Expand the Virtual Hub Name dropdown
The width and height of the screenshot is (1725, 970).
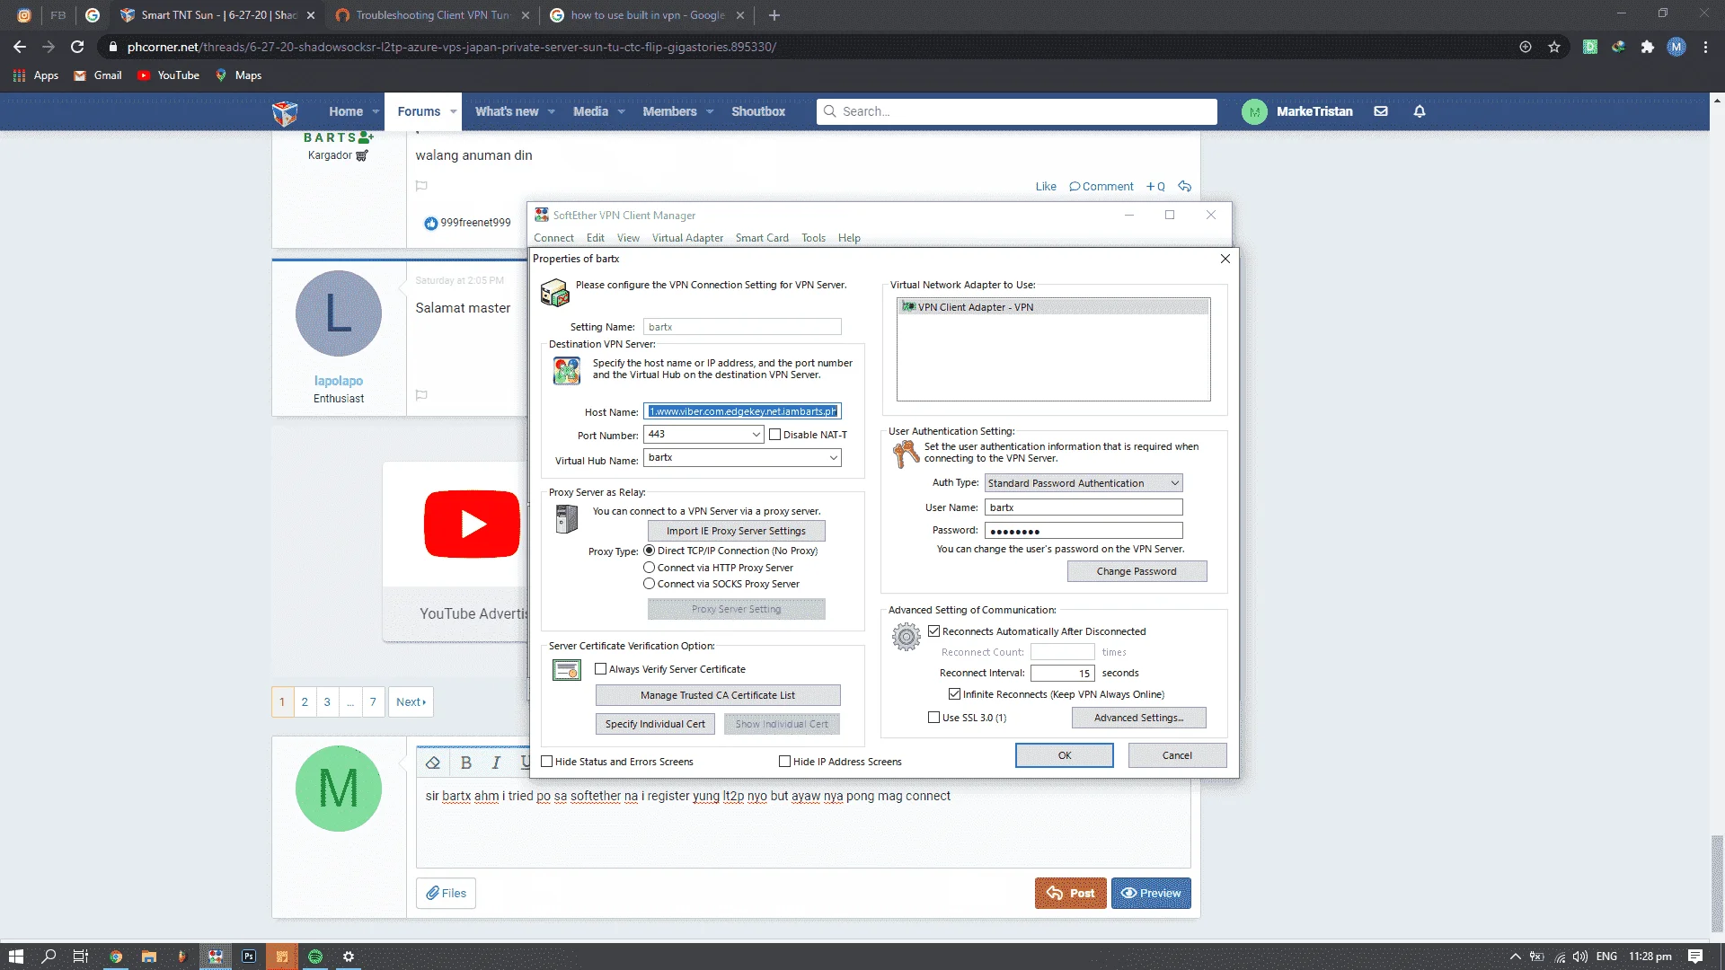[x=834, y=458]
